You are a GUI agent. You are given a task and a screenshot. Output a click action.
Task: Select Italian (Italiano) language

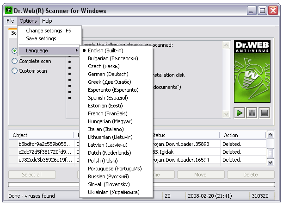pos(116,129)
